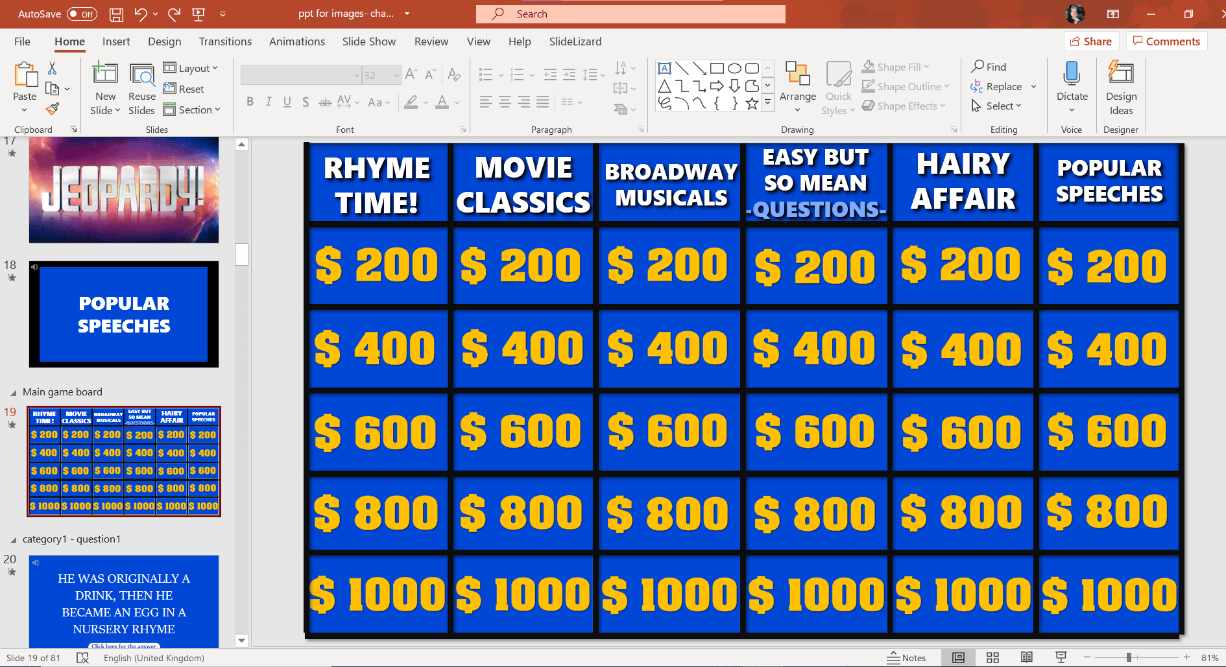This screenshot has width=1226, height=667.
Task: Toggle bold formatting
Action: click(250, 102)
